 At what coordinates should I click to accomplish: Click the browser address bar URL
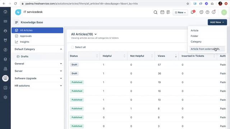(82, 4)
